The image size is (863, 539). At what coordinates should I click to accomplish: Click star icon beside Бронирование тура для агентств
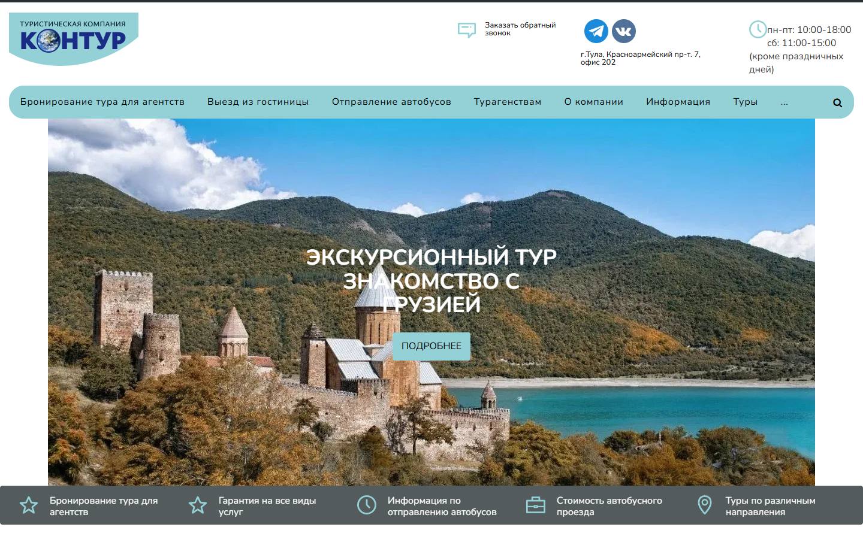[x=29, y=505]
